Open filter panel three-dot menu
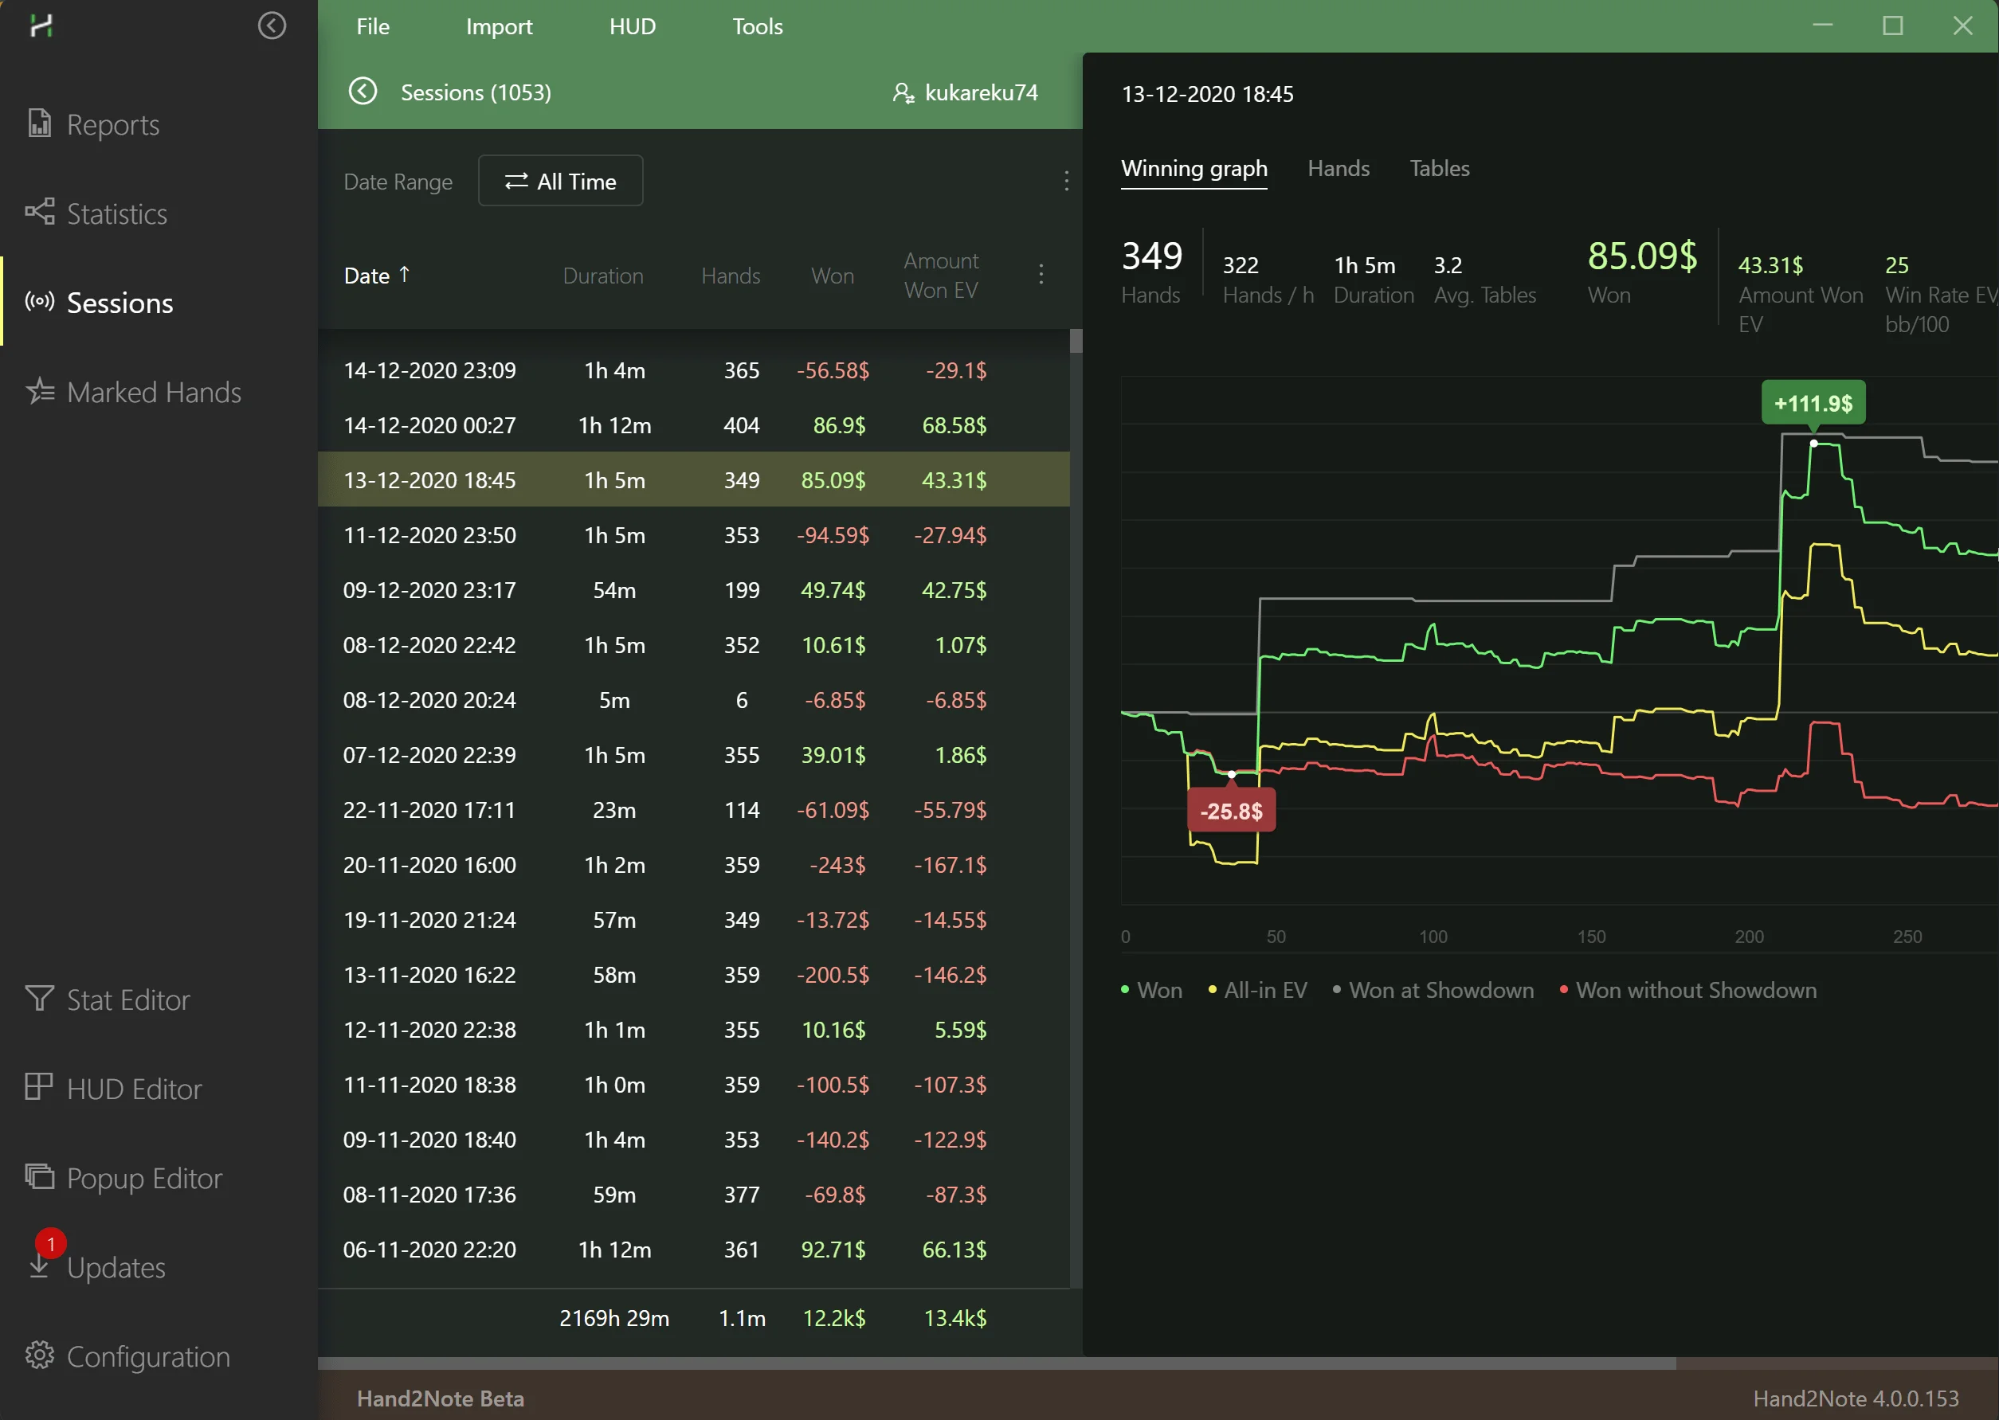The image size is (1999, 1420). [1065, 181]
